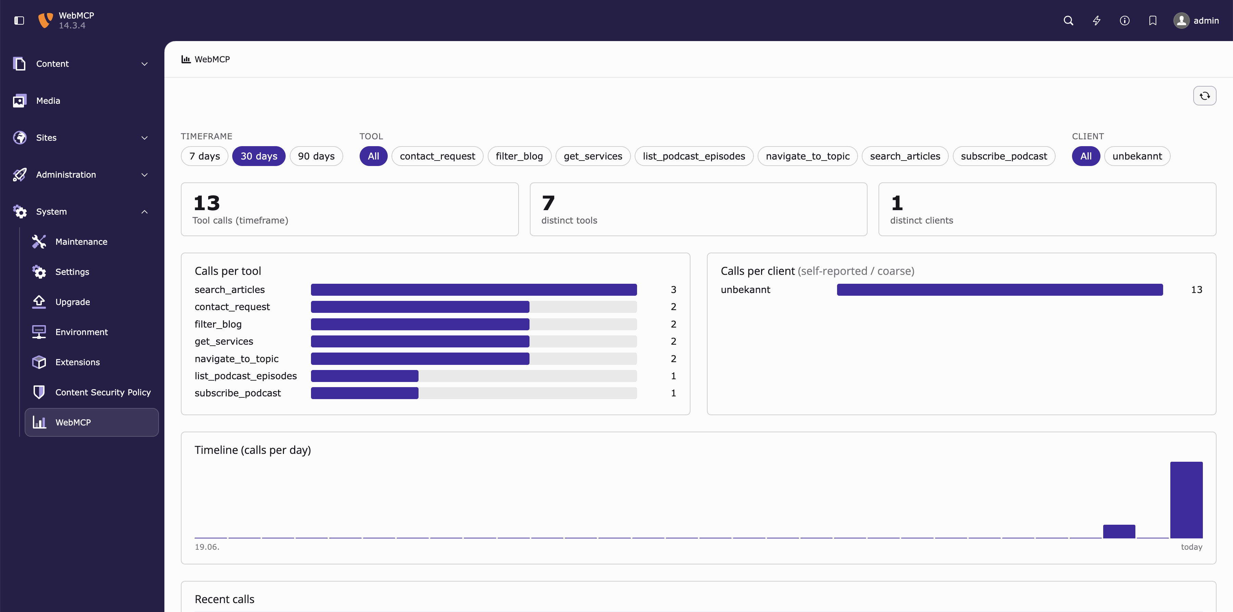The height and width of the screenshot is (612, 1233).
Task: Click the WebMCP 14.3.4 title text
Action: point(77,21)
